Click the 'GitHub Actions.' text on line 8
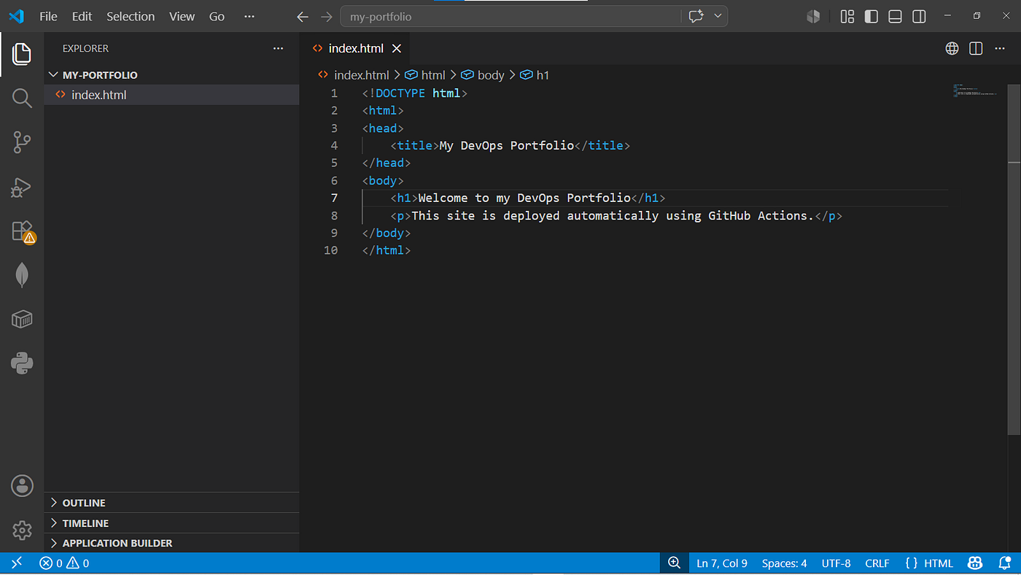Screen dimensions: 1021x575 [761, 215]
